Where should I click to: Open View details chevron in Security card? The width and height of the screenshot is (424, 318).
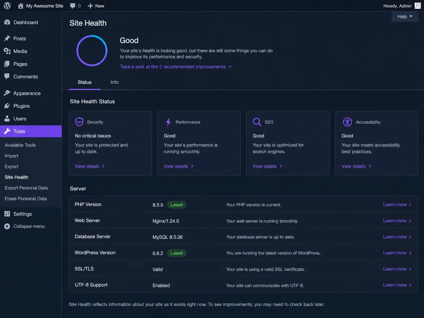tap(103, 166)
